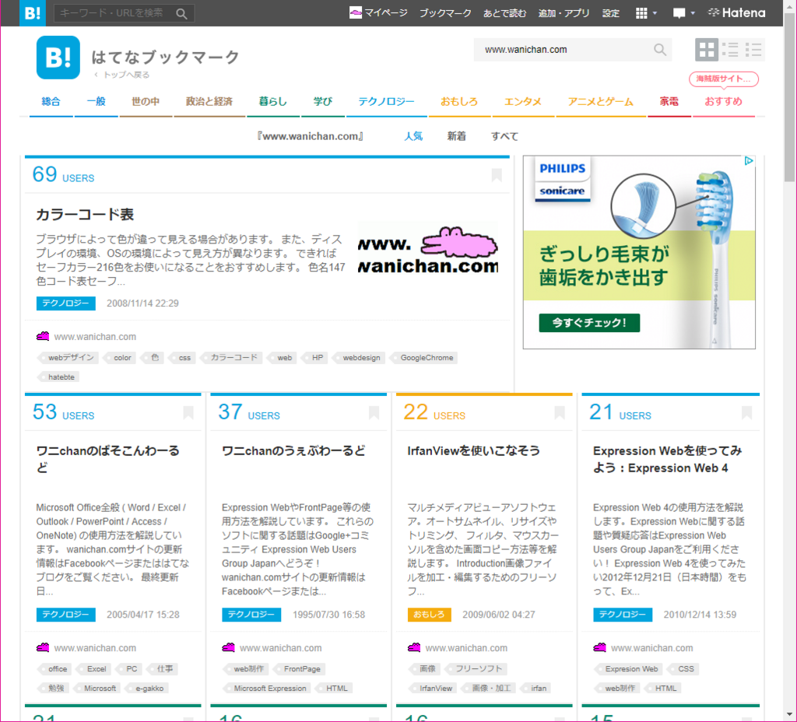
Task: Click the page vertical scrollbar thumb
Action: [x=789, y=96]
